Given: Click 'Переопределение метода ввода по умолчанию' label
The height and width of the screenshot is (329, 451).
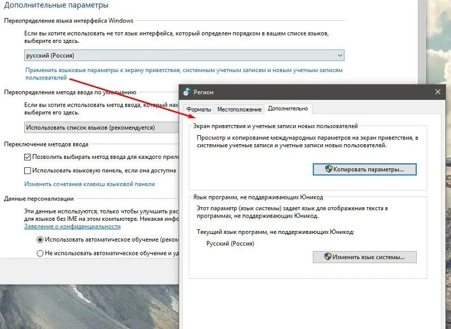Looking at the screenshot, I should point(70,92).
